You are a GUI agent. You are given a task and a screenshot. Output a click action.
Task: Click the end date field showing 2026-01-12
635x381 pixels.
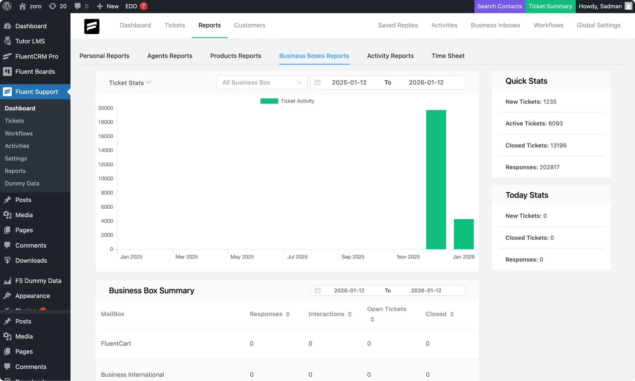tap(426, 82)
